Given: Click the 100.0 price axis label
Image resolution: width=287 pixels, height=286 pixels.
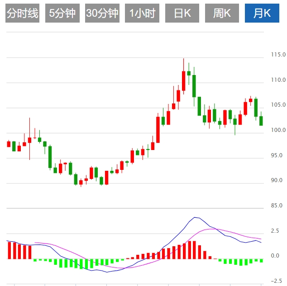Looking at the screenshot, I should [x=278, y=130].
